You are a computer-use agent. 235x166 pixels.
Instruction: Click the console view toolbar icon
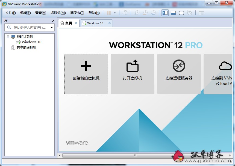click(201, 13)
